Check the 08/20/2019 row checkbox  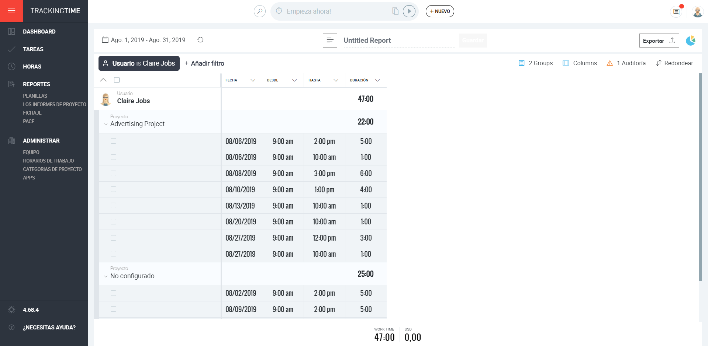[x=113, y=221]
